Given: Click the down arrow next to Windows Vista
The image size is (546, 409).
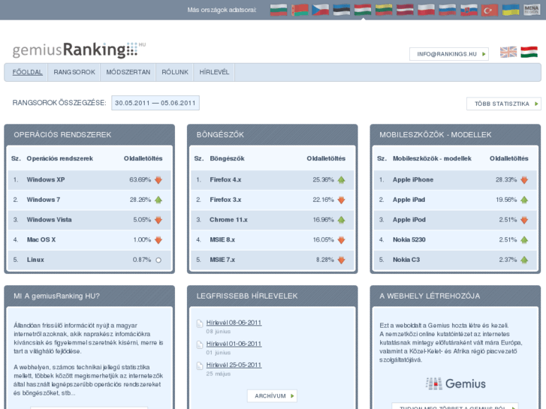Looking at the screenshot, I should click(158, 220).
